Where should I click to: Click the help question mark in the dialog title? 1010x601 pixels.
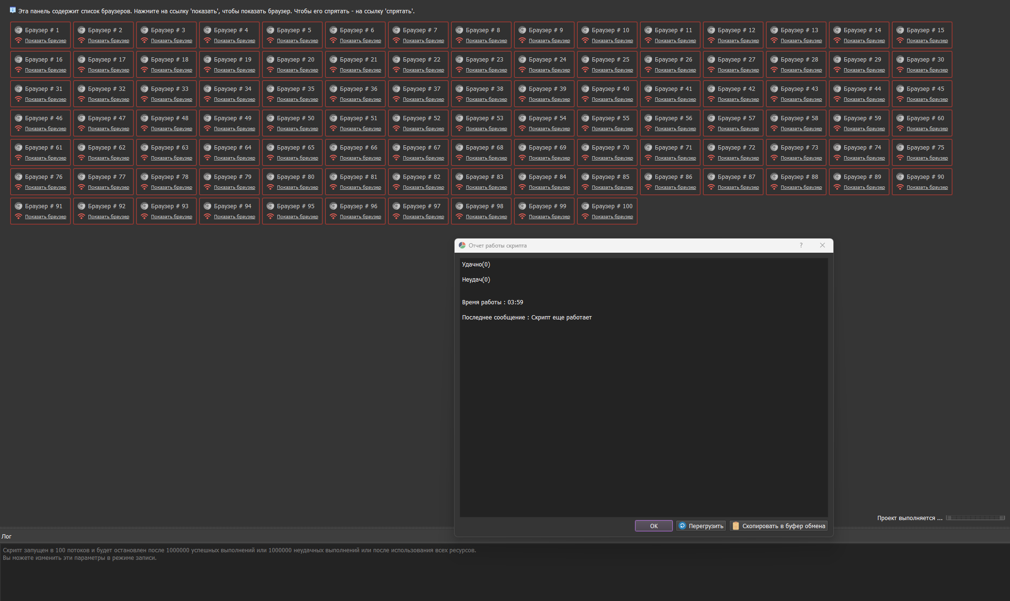point(801,245)
